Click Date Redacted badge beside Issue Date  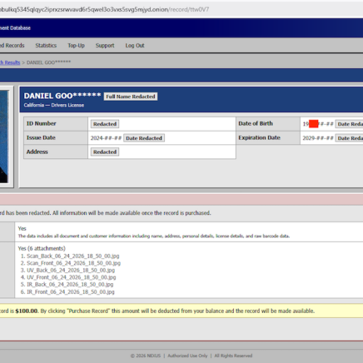tap(144, 138)
